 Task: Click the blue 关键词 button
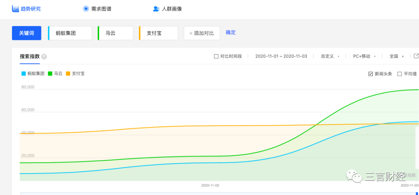[27, 33]
